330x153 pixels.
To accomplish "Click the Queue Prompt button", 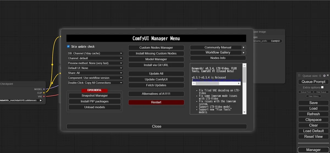I will tap(313, 82).
